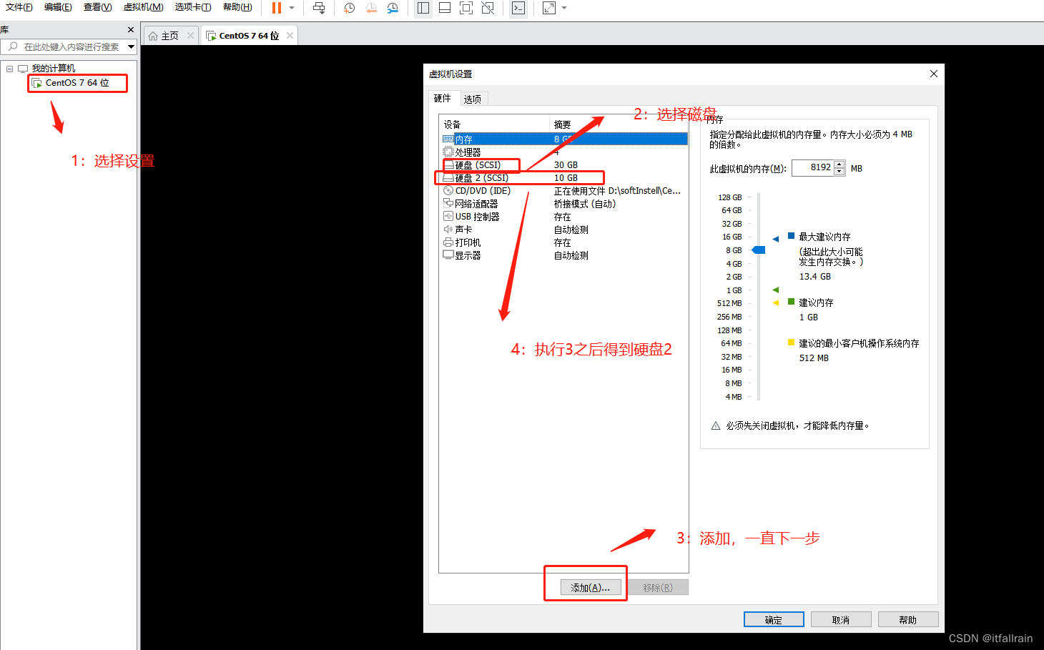Viewport: 1044px width, 650px height.
Task: Click the 取消 button
Action: coord(841,619)
